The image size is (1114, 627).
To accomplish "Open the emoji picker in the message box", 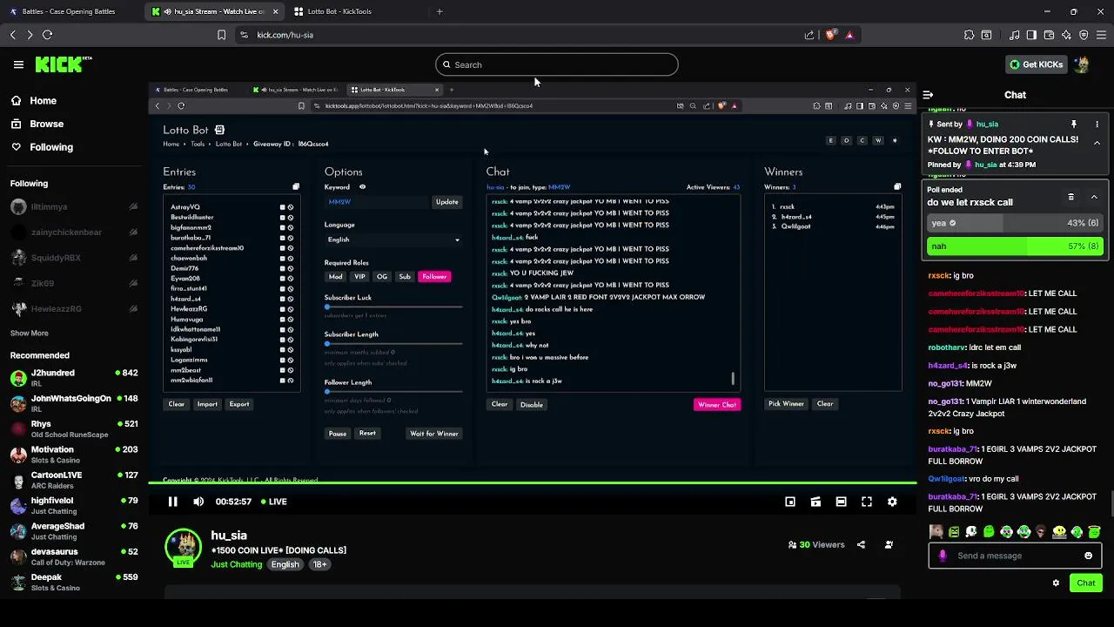I will (1088, 556).
